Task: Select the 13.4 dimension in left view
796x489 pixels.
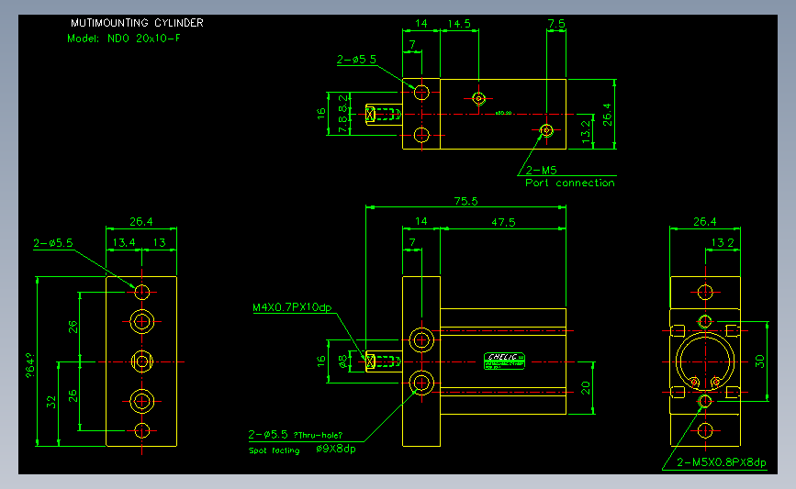Action: click(x=124, y=242)
